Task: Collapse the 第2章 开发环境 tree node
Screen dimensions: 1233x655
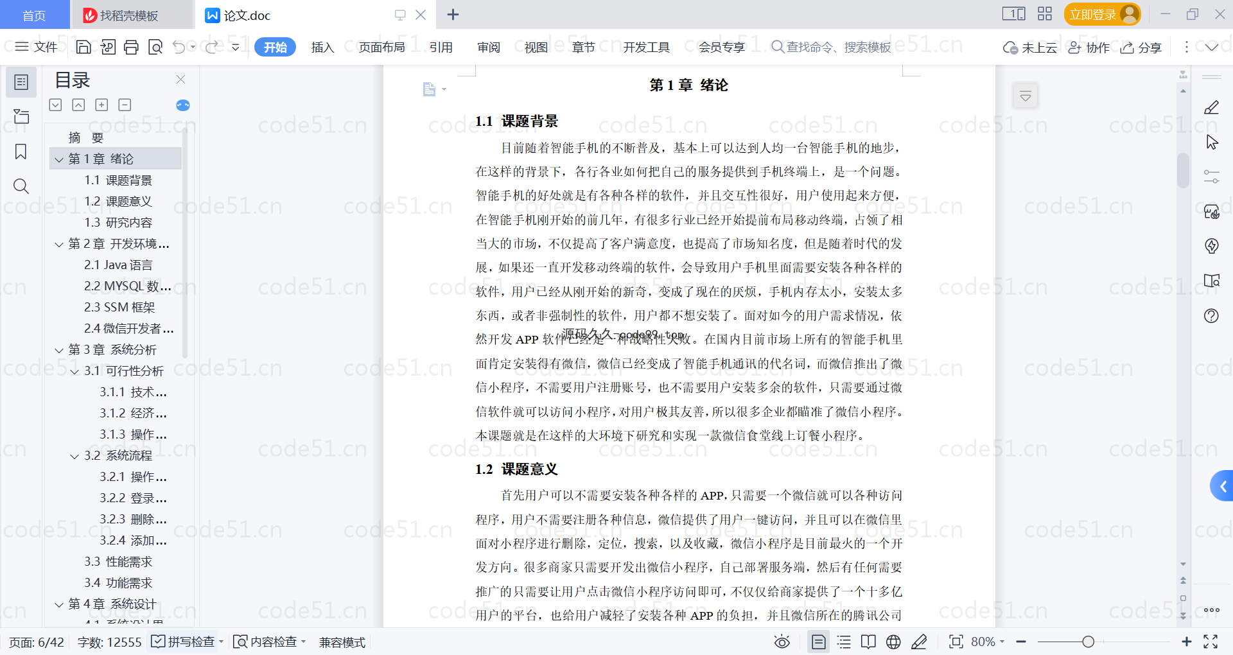Action: (59, 244)
